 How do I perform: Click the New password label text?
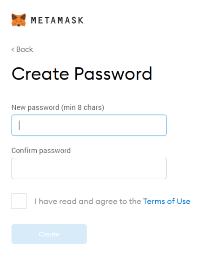click(35, 107)
